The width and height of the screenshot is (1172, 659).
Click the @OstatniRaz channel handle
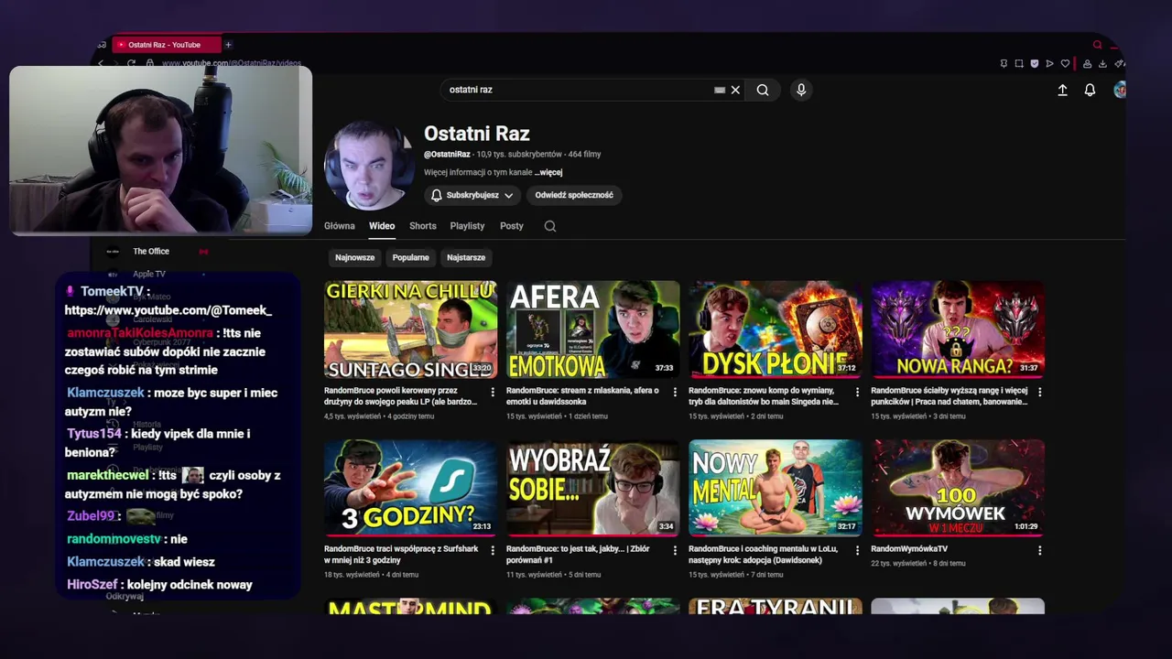[x=448, y=155]
